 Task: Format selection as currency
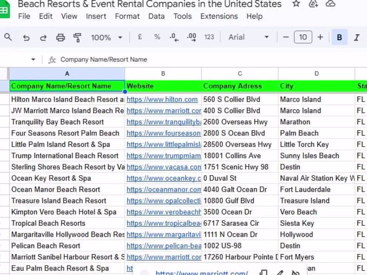(140, 37)
